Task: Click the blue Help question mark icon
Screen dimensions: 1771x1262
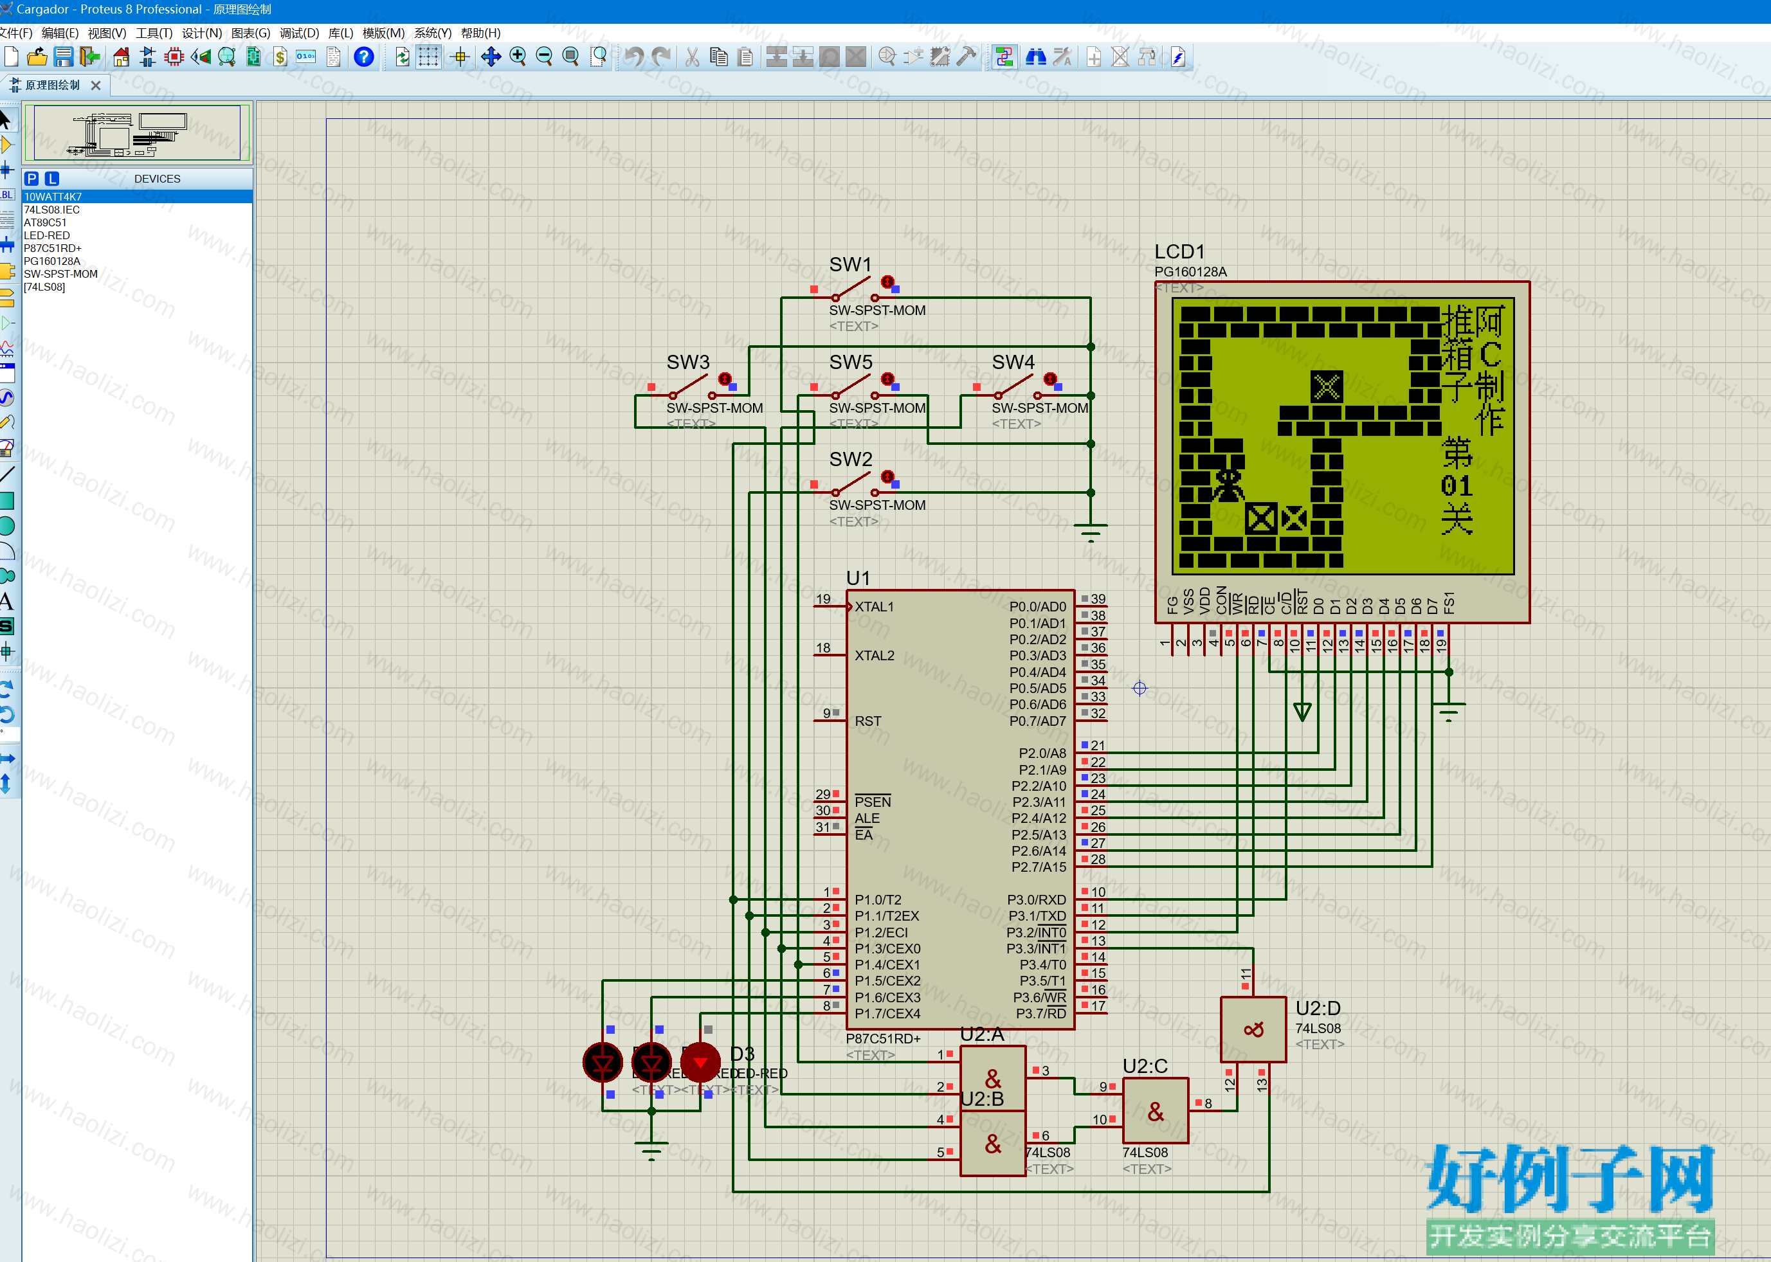Action: tap(364, 57)
